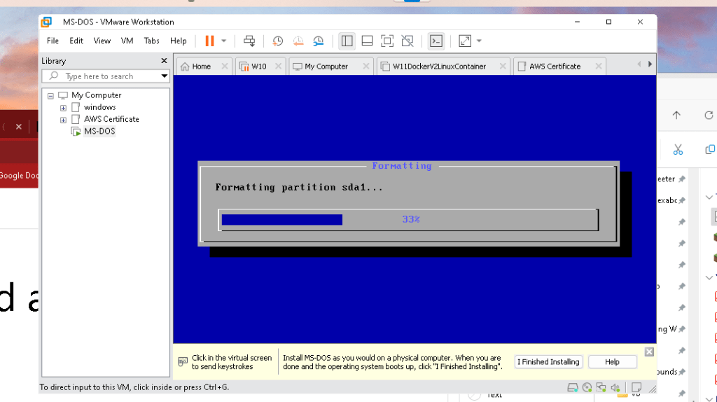Screen dimensions: 717x402
Task: Select the windows library entry
Action: [99, 107]
